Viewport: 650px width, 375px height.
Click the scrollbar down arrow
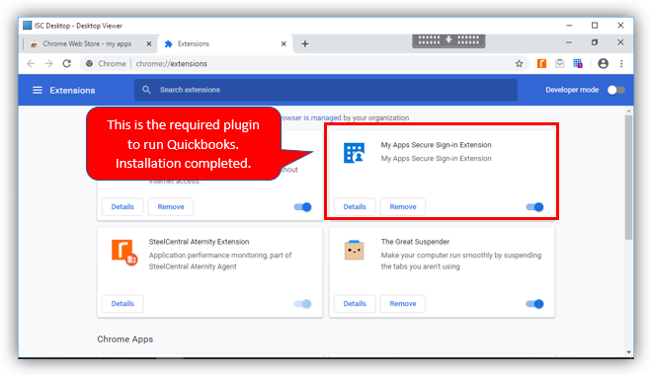629,352
